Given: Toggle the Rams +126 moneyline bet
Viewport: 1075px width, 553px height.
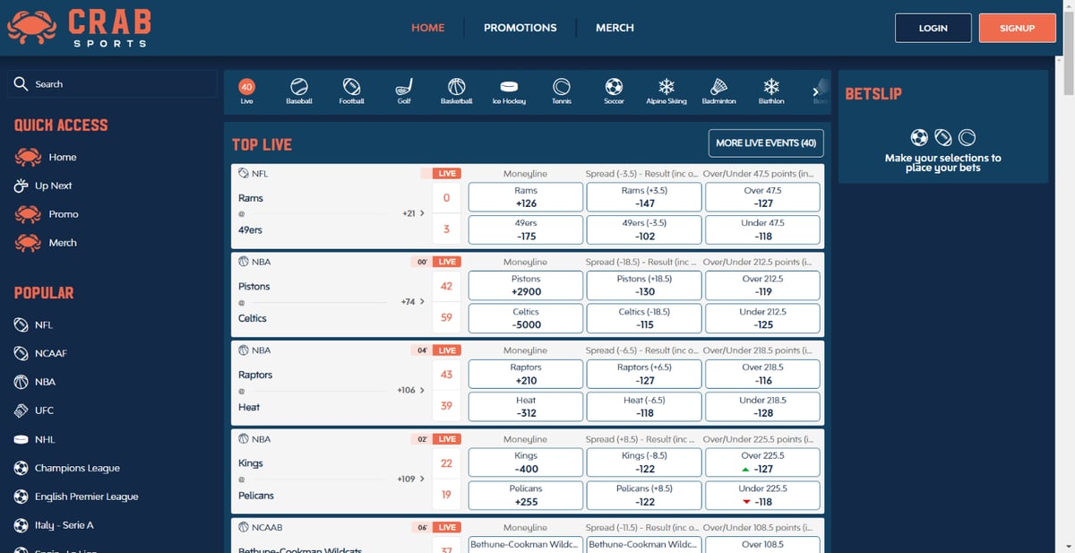Looking at the screenshot, I should (526, 197).
